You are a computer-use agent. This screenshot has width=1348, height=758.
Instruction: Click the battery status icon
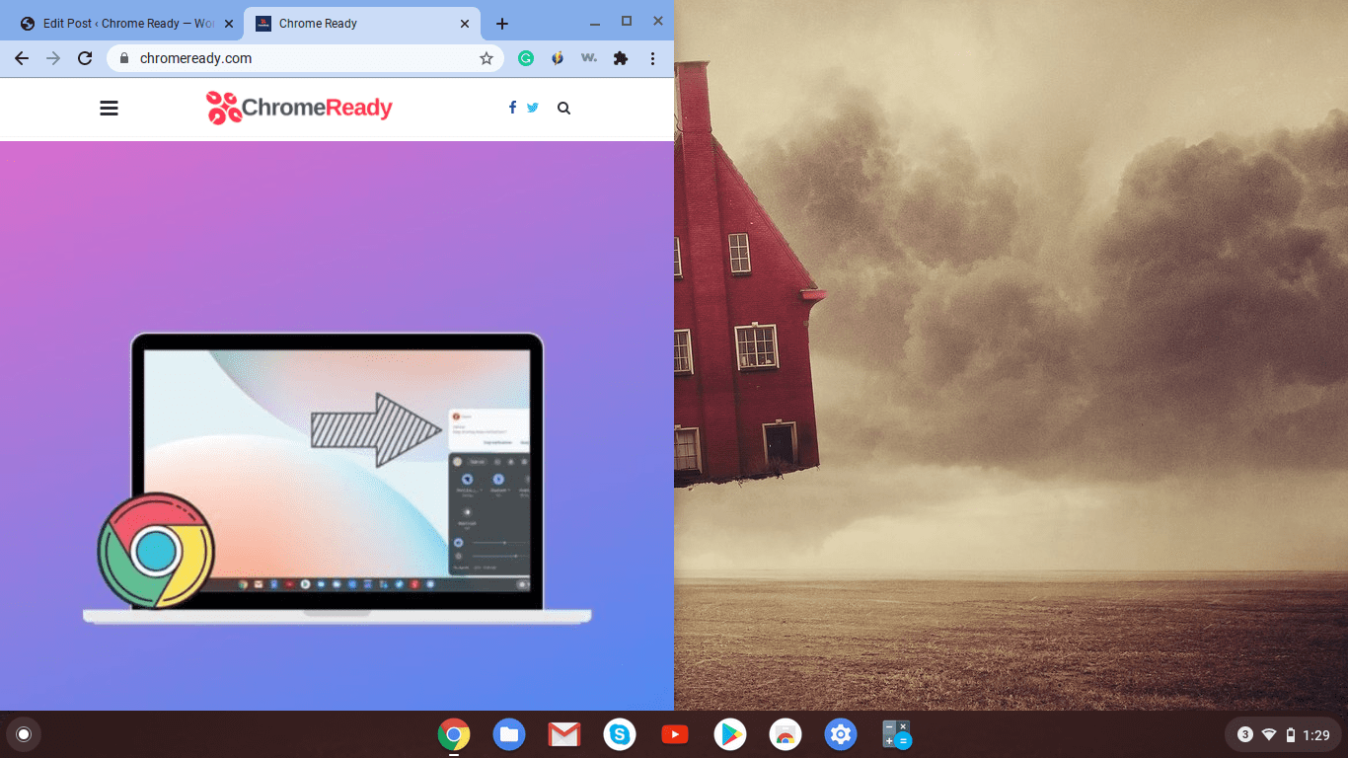click(x=1290, y=734)
